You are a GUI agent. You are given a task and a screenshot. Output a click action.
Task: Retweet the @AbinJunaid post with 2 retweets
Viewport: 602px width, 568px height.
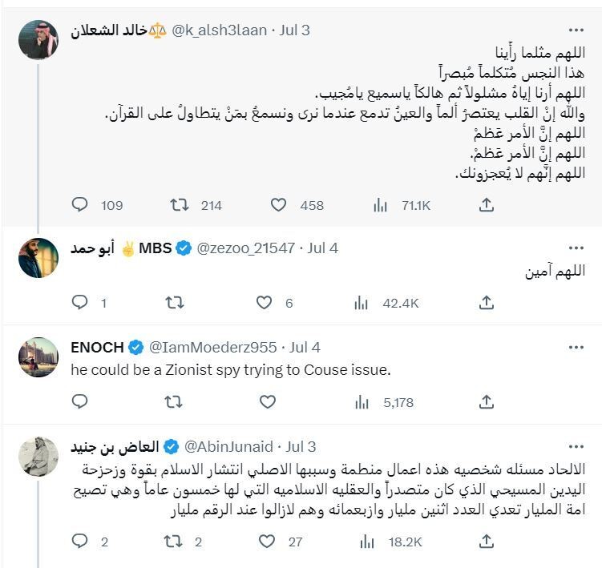point(173,542)
